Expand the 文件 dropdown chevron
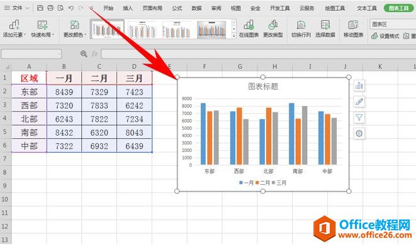The width and height of the screenshot is (416, 246). [27, 8]
